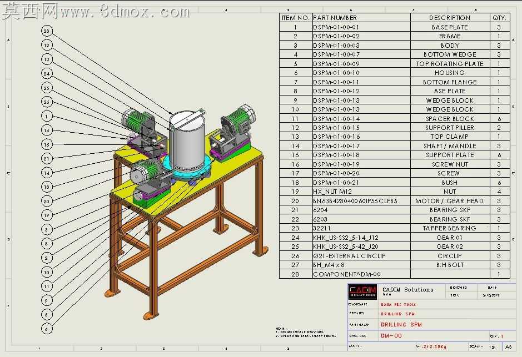522x357 pixels.
Task: Click the CADIM logo in title block
Action: point(362,292)
